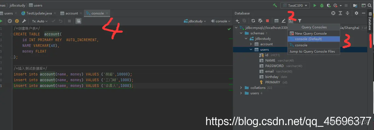This screenshot has width=374, height=130.
Task: Select the email varchar(60) column
Action: pyautogui.click(x=276, y=71)
